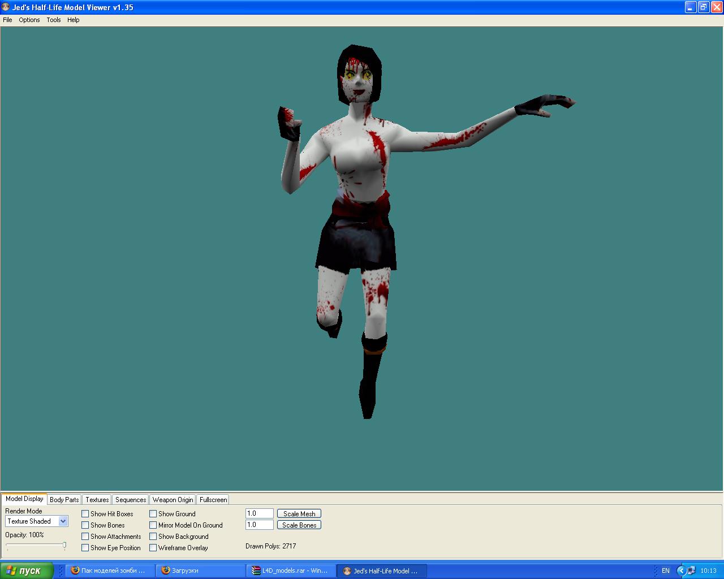Switch to the Model Display tab
Image resolution: width=724 pixels, height=579 pixels.
(x=24, y=499)
